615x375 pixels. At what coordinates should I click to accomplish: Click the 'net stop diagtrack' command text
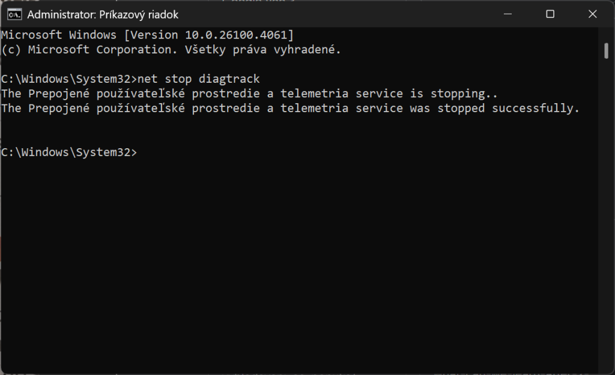199,79
